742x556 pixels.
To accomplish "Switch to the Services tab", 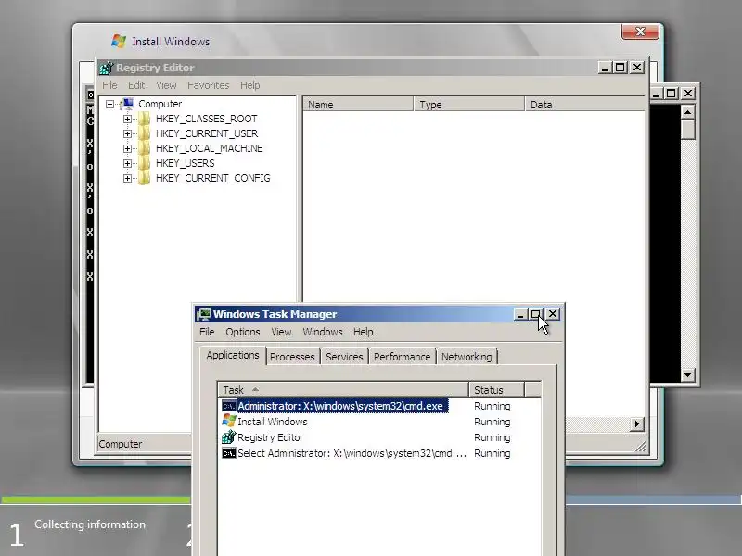I will point(344,357).
